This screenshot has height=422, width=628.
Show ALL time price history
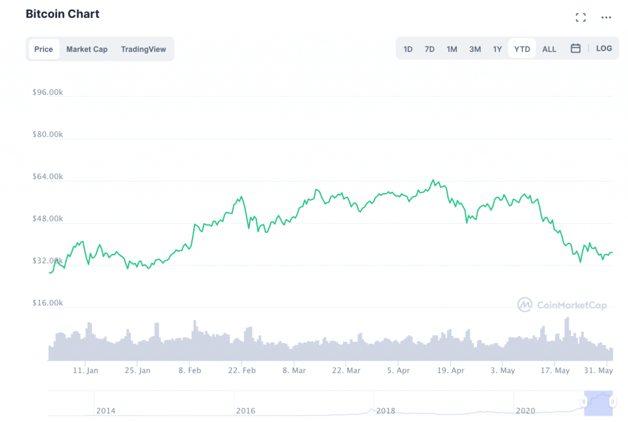[549, 49]
